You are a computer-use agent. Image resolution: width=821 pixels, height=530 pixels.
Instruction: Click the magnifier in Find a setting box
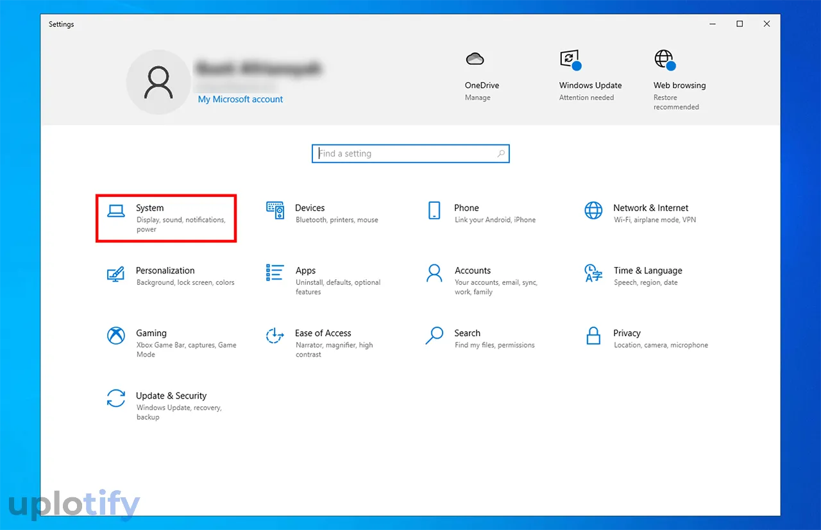[501, 154]
